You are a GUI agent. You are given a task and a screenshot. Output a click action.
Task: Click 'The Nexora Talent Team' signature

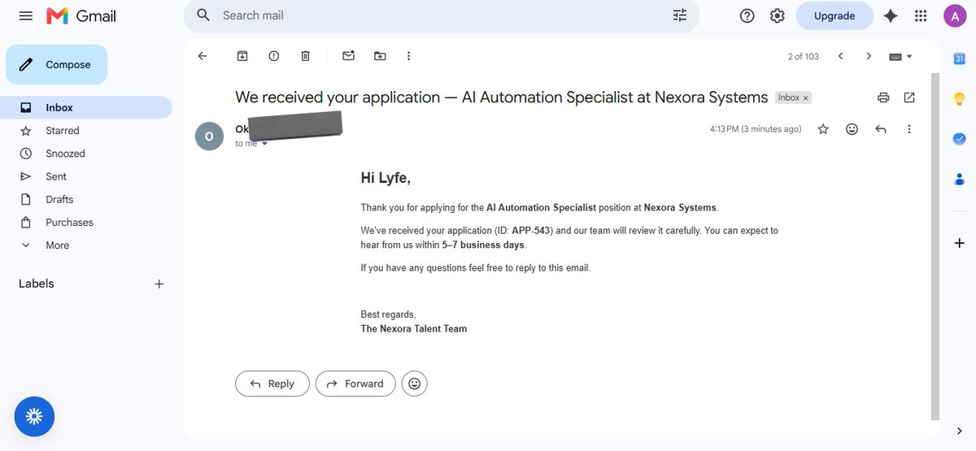coord(414,329)
